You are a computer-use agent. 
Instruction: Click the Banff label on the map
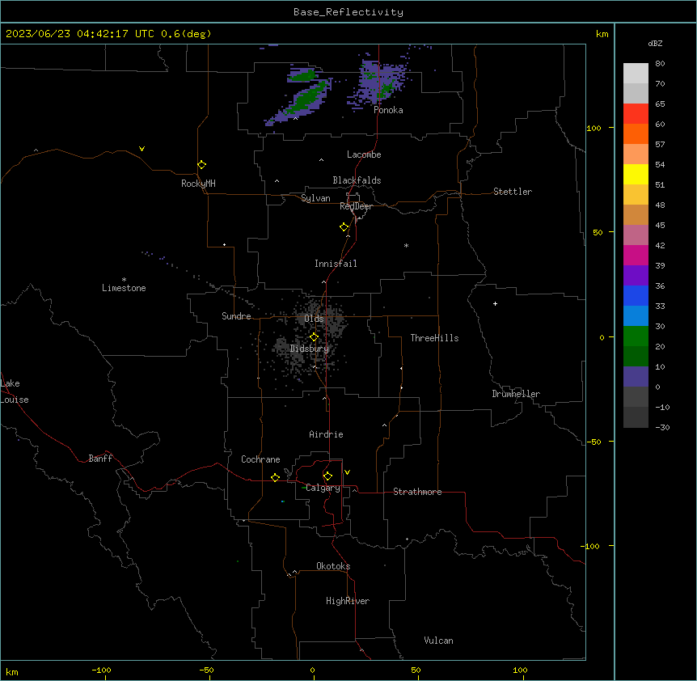100,459
